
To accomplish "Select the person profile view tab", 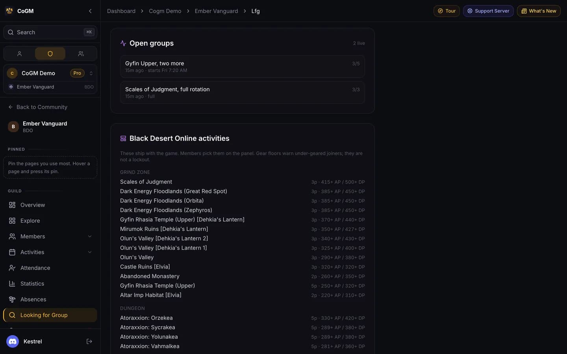I will (x=19, y=53).
